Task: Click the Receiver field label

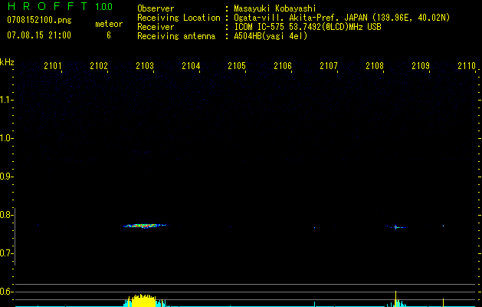Action: pos(156,27)
